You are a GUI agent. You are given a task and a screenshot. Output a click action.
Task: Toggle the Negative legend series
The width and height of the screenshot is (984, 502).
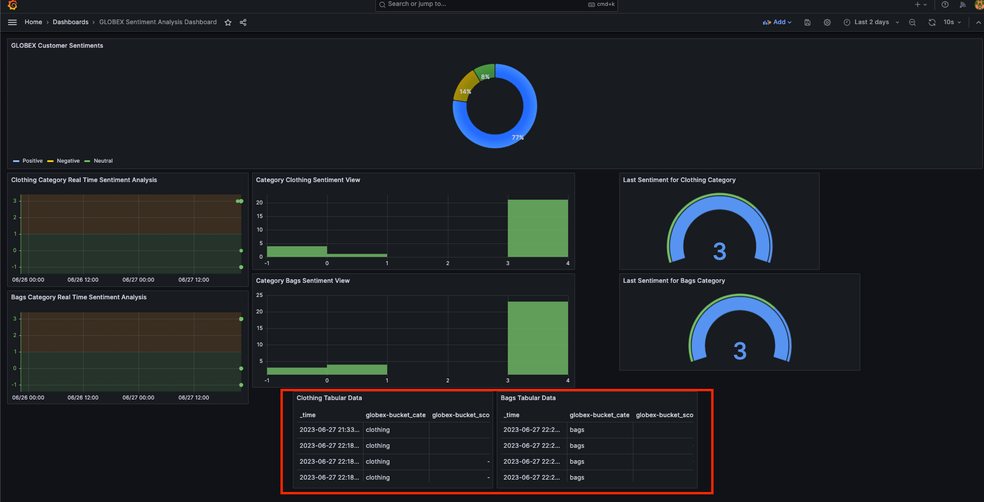click(x=68, y=161)
